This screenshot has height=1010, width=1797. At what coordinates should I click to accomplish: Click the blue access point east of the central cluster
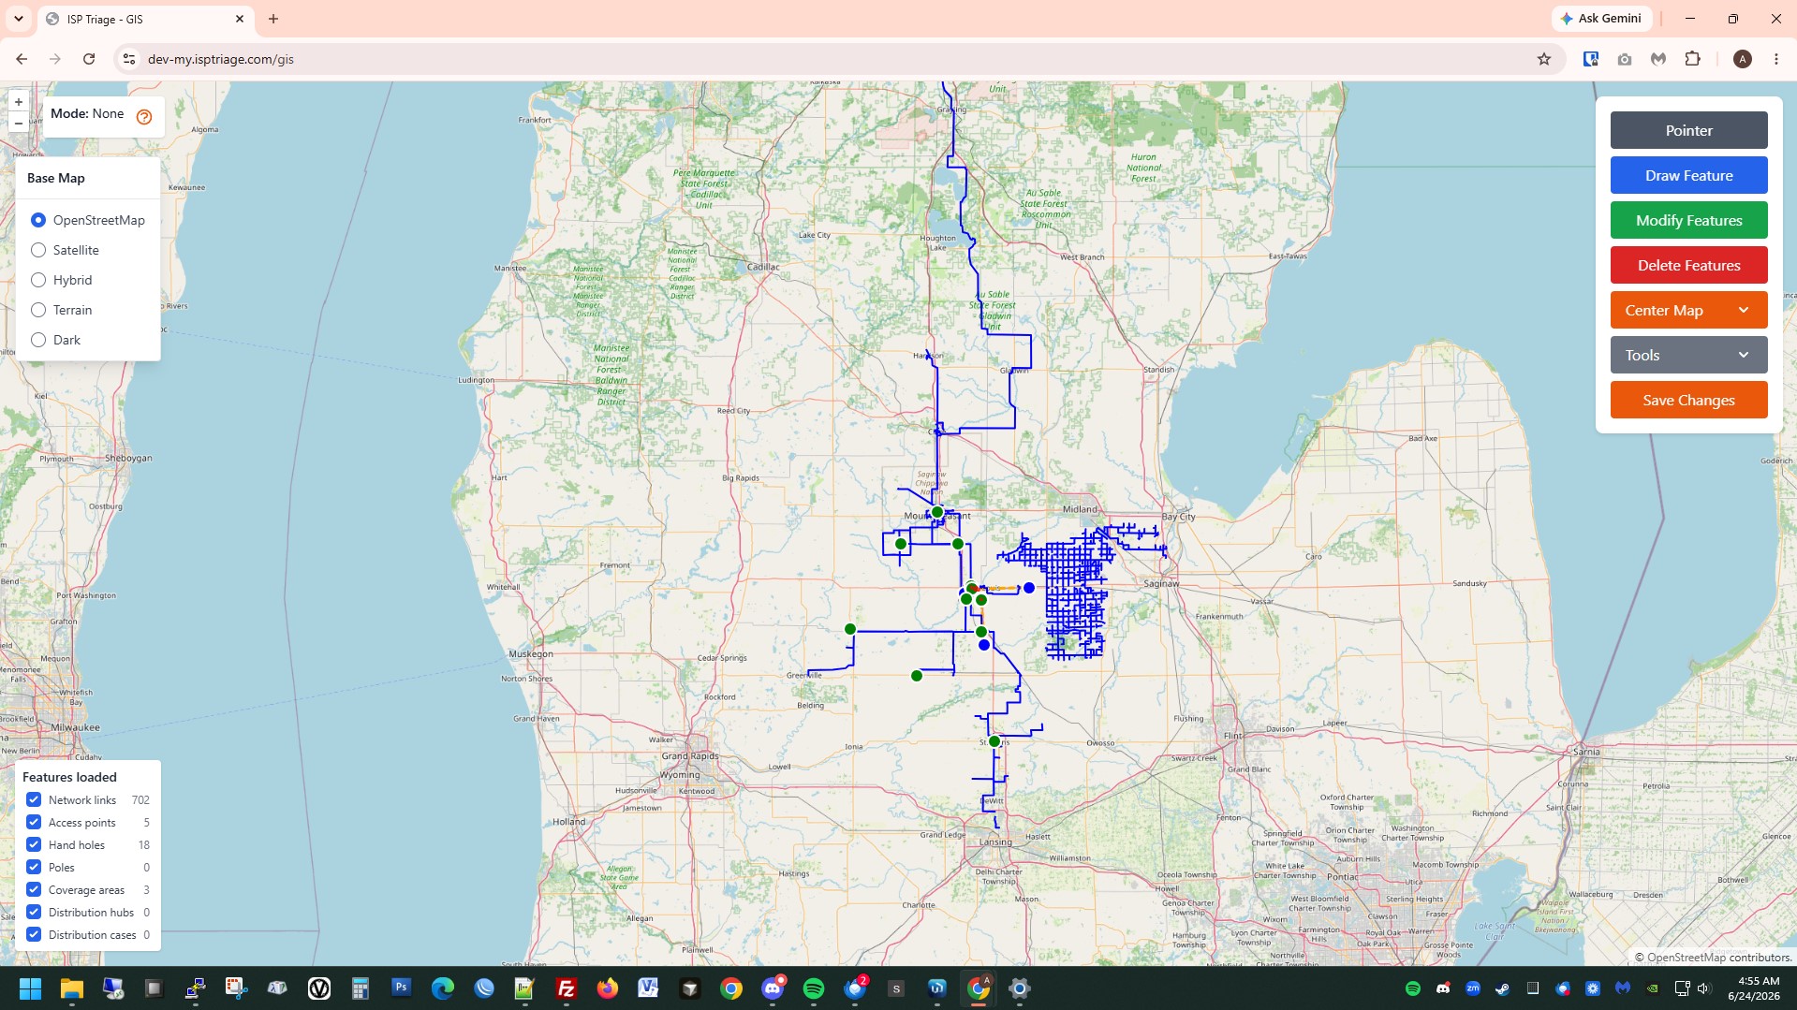point(1029,588)
